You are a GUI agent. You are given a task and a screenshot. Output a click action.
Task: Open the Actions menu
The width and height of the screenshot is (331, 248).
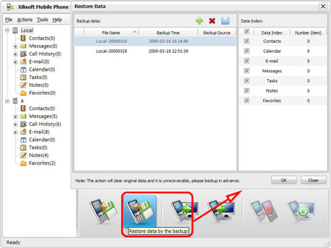click(x=24, y=20)
